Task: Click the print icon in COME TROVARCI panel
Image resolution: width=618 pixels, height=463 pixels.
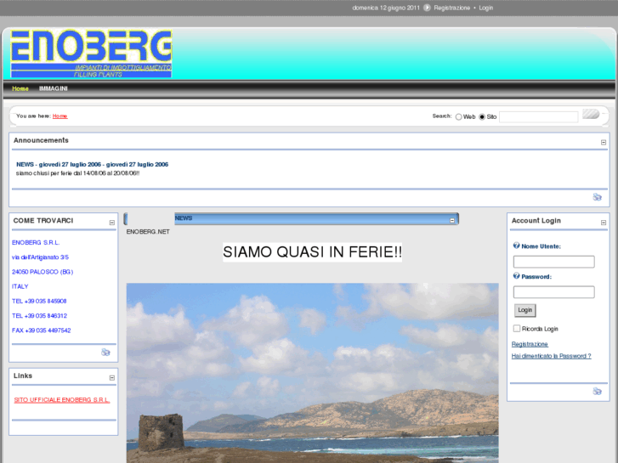Action: pyautogui.click(x=105, y=353)
